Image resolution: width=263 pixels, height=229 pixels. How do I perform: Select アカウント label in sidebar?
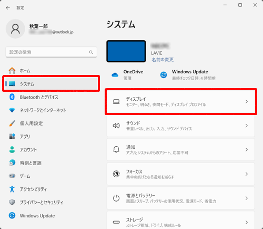(28, 150)
